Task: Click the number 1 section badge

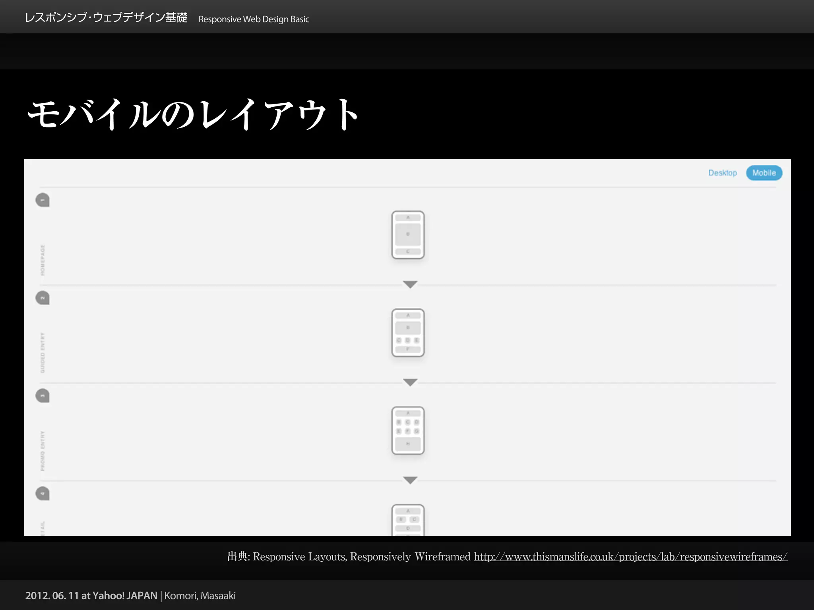Action: (x=43, y=200)
